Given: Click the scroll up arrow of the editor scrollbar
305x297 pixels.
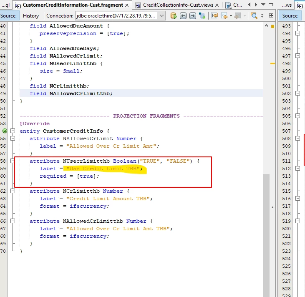Looking at the screenshot, I should [266, 25].
